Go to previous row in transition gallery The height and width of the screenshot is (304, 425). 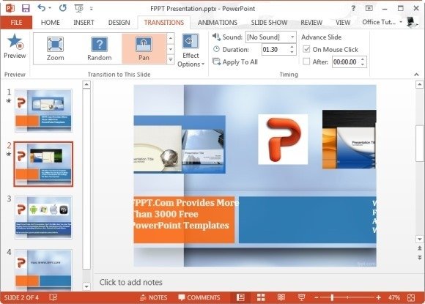[171, 39]
